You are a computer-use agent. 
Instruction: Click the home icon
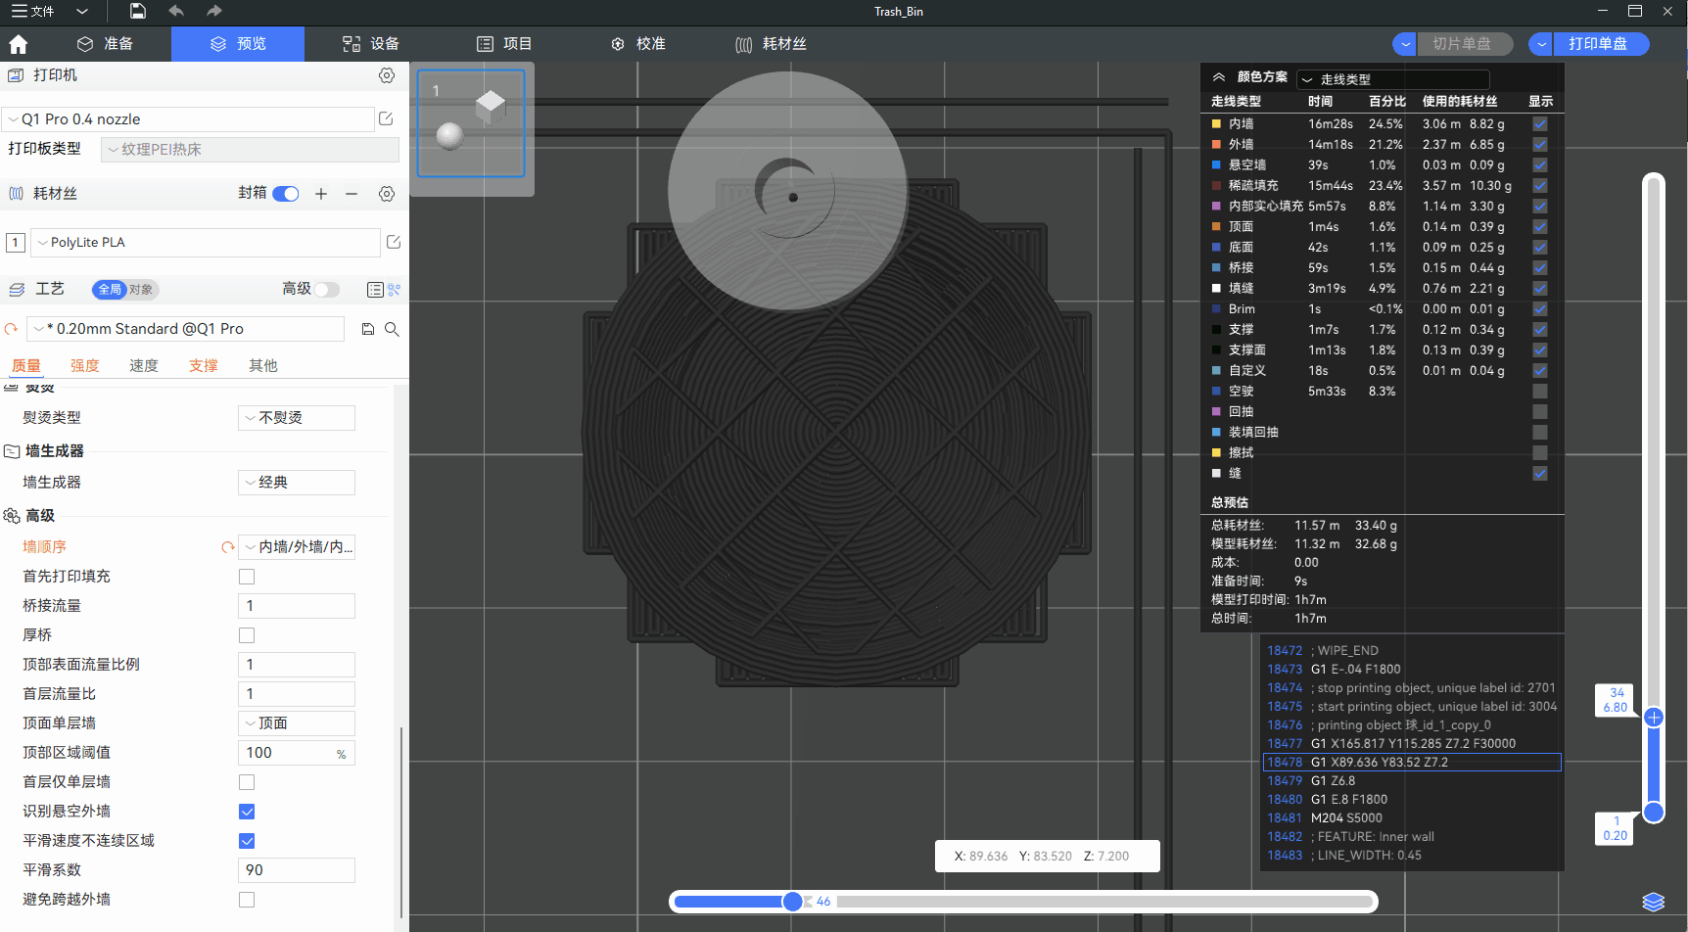point(18,44)
